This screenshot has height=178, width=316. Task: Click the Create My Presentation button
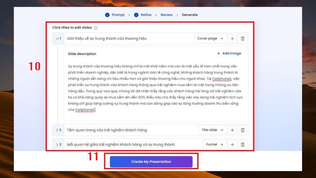point(151,162)
